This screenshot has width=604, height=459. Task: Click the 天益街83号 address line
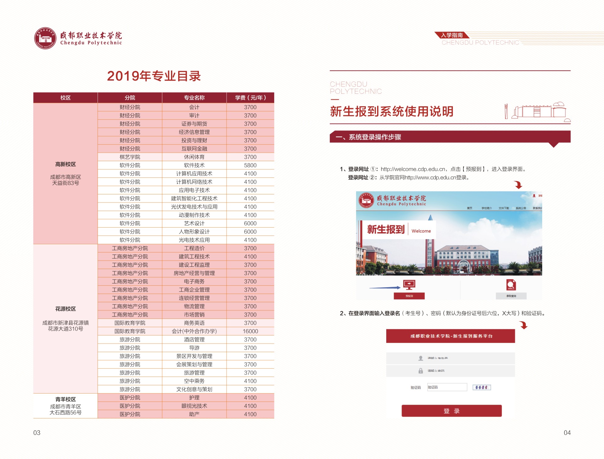click(x=65, y=183)
